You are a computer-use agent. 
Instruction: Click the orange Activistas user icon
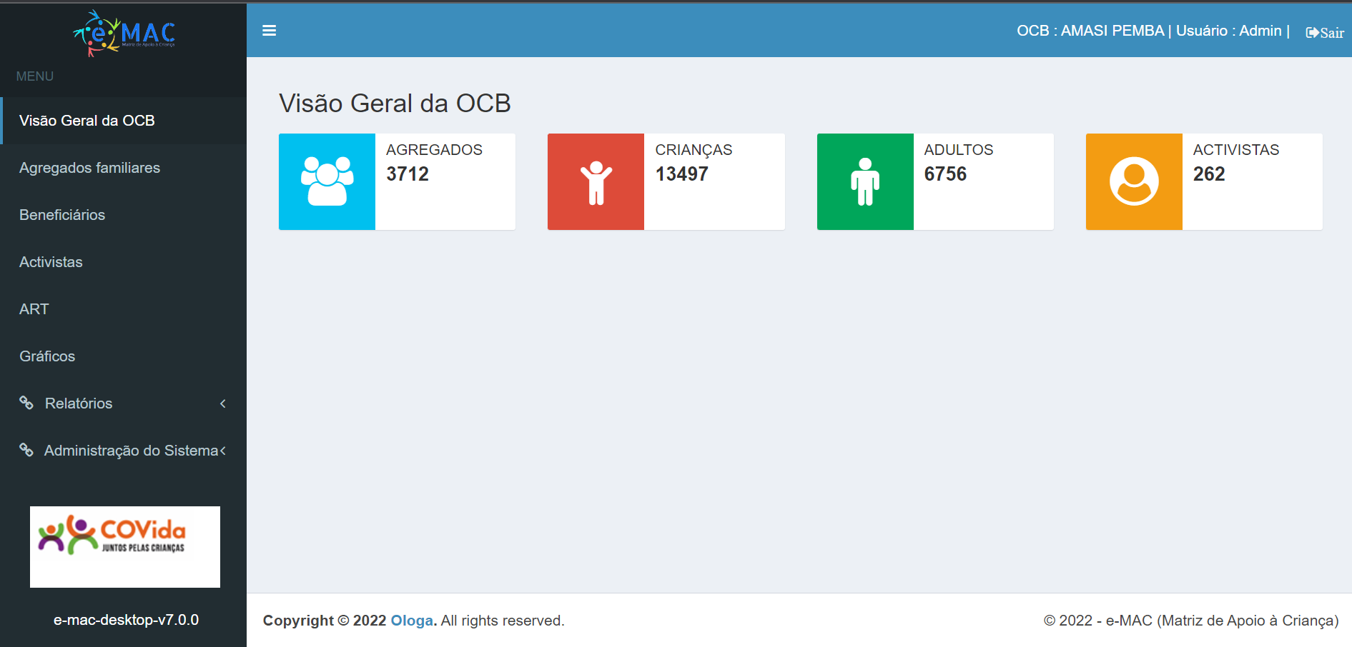[1133, 181]
